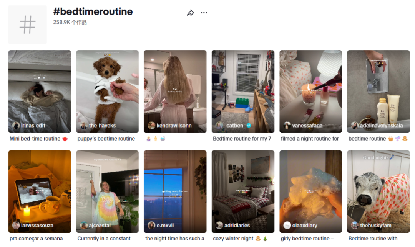Click the hashtag symbol tile
This screenshot has width=415, height=247.
pyautogui.click(x=28, y=25)
